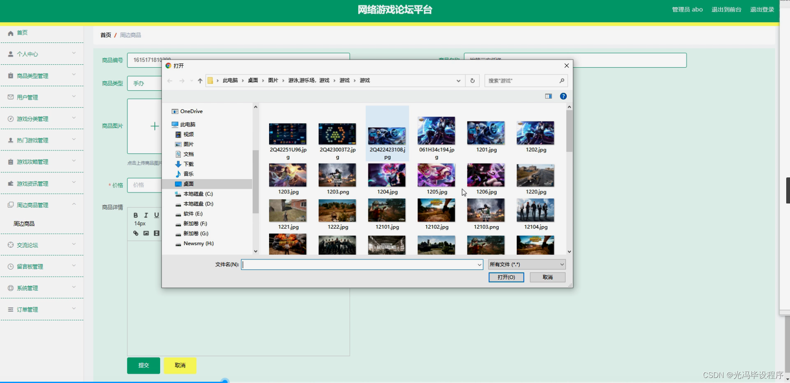This screenshot has width=790, height=383.
Task: Select 此电脑 in navigation tree
Action: click(184, 124)
